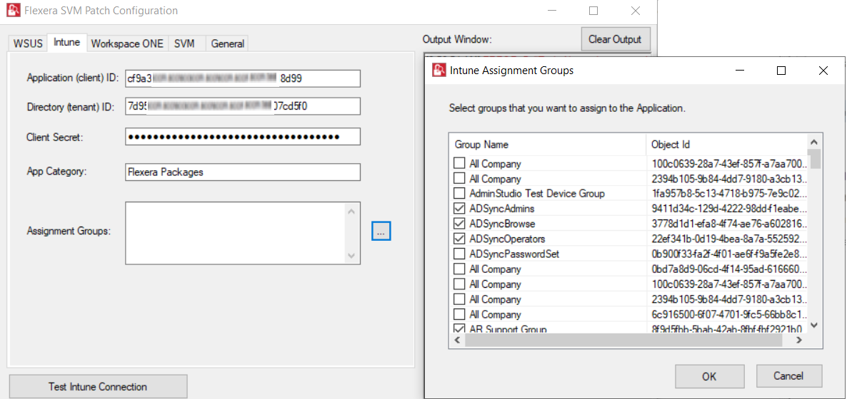Check the All Company checkbox for ID 6c916500
Image resolution: width=852 pixels, height=399 pixels.
pos(460,314)
